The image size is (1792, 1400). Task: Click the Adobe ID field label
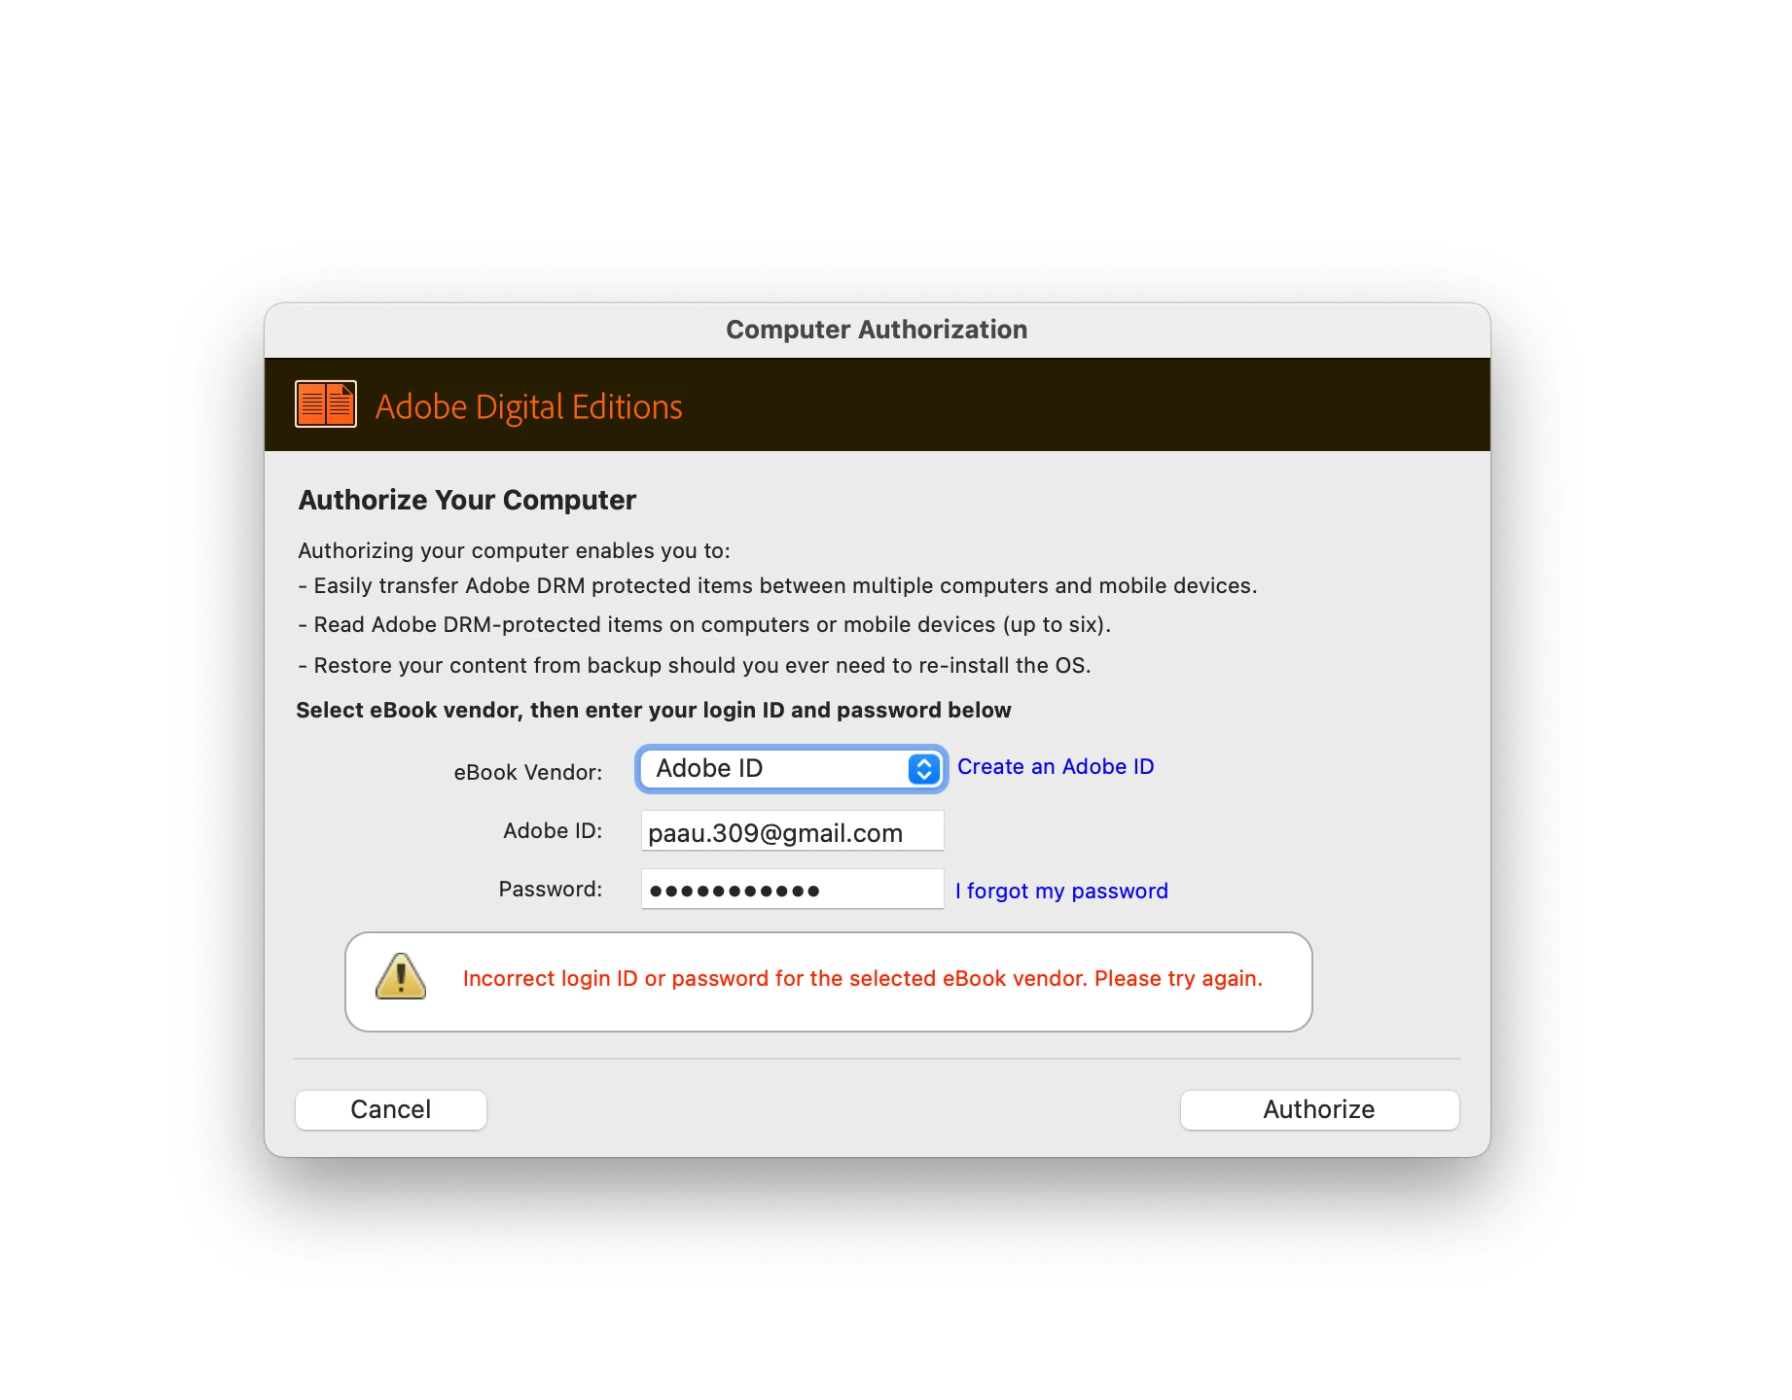click(553, 830)
